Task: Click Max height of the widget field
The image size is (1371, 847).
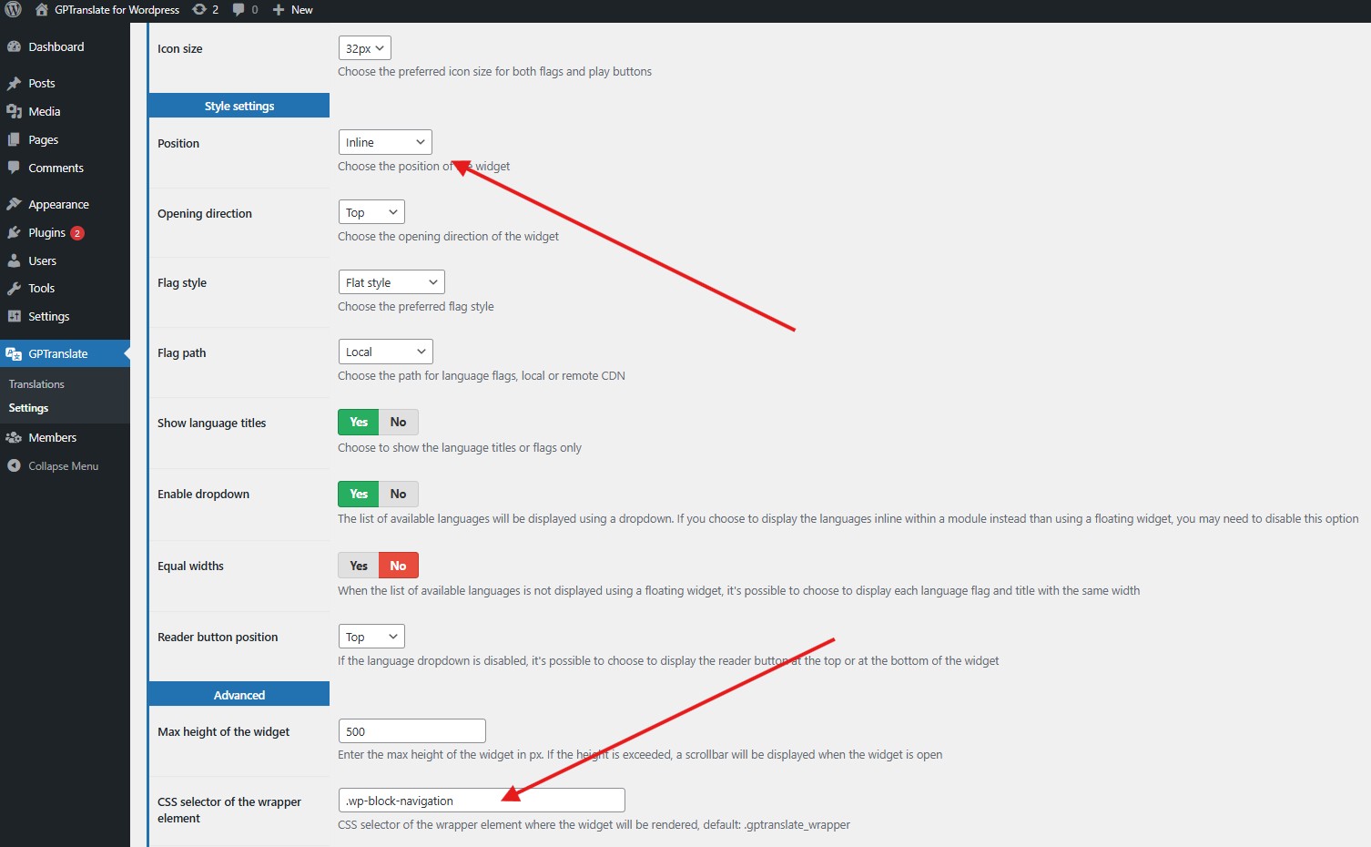Action: (411, 731)
